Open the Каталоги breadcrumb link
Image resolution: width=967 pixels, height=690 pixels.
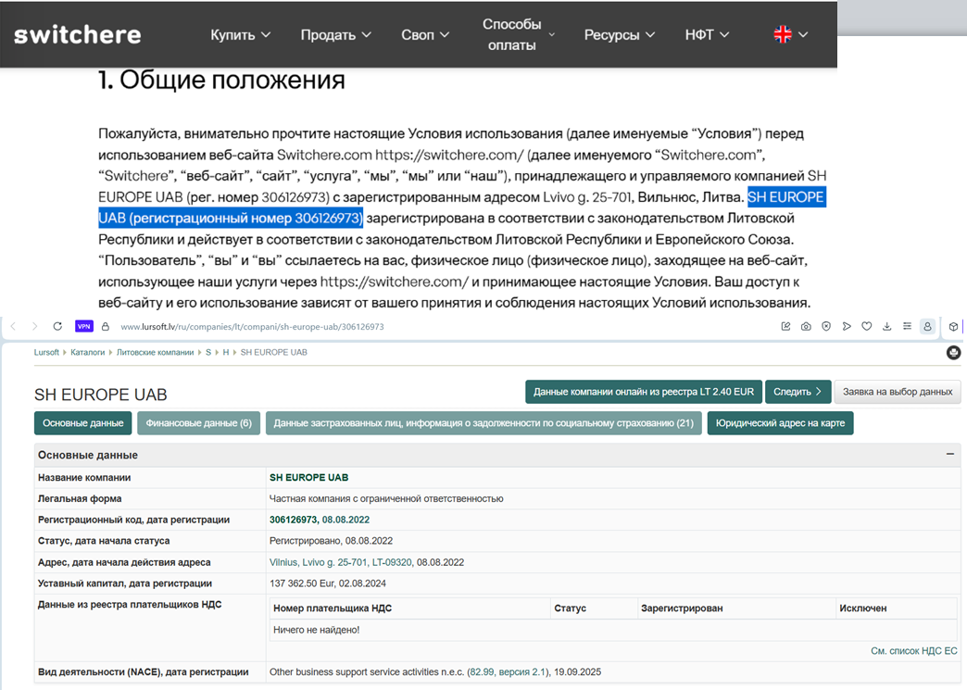(x=88, y=352)
